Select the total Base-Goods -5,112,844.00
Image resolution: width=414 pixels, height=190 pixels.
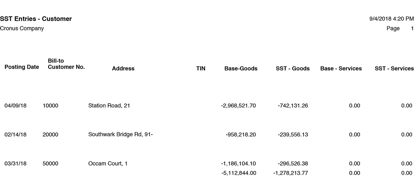pyautogui.click(x=239, y=173)
